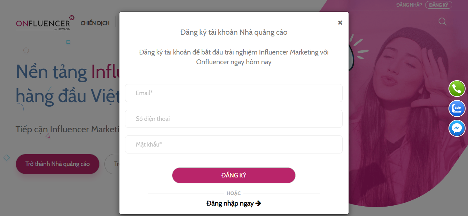Close the registration dialog with the X
Viewport: 468px width, 216px height.
340,23
